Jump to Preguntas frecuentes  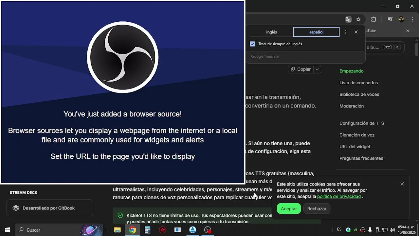361,158
